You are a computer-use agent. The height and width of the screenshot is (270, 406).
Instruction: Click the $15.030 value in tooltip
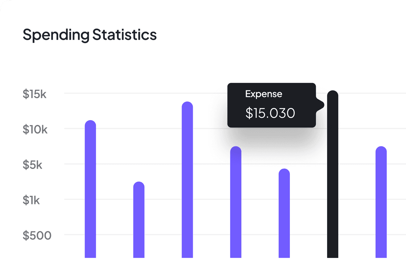point(270,113)
